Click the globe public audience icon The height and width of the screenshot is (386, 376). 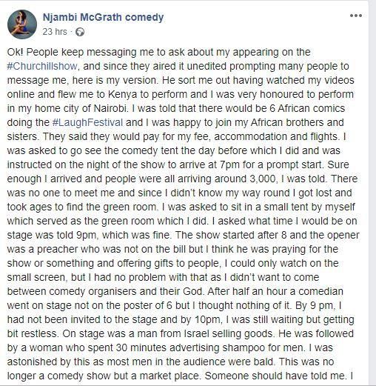[x=80, y=32]
